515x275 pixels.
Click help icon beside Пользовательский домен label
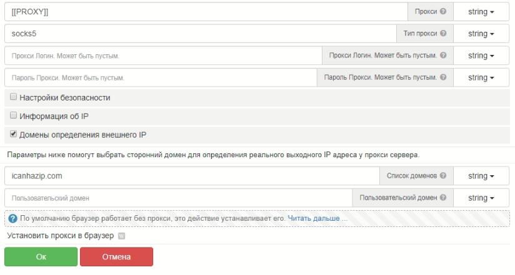click(x=443, y=198)
